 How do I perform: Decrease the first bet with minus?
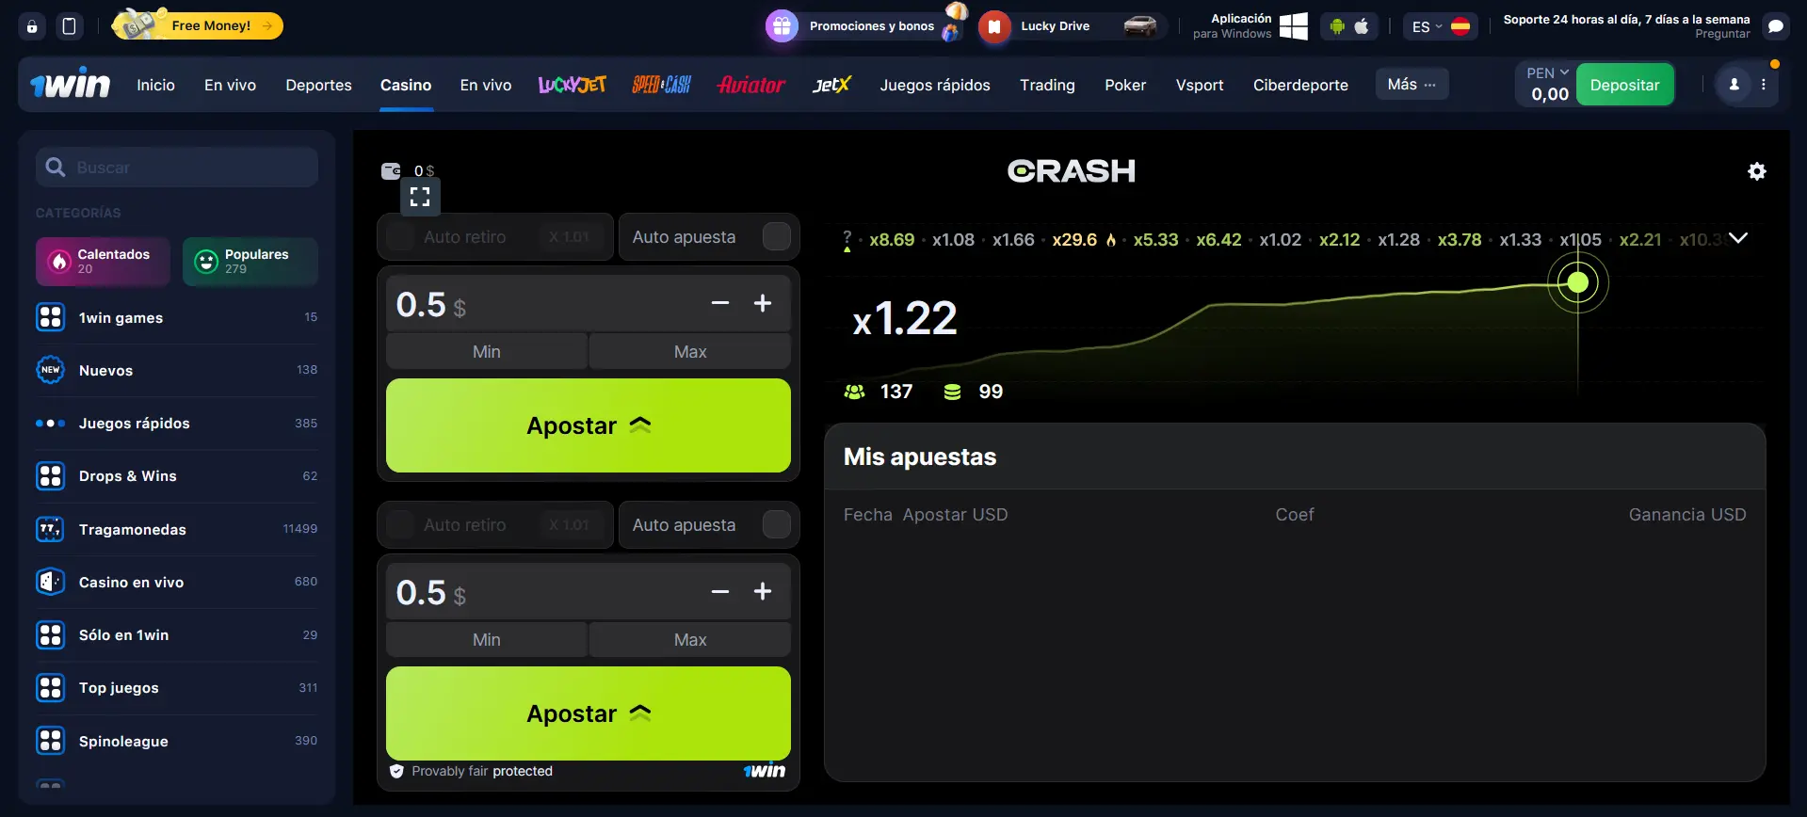point(720,303)
